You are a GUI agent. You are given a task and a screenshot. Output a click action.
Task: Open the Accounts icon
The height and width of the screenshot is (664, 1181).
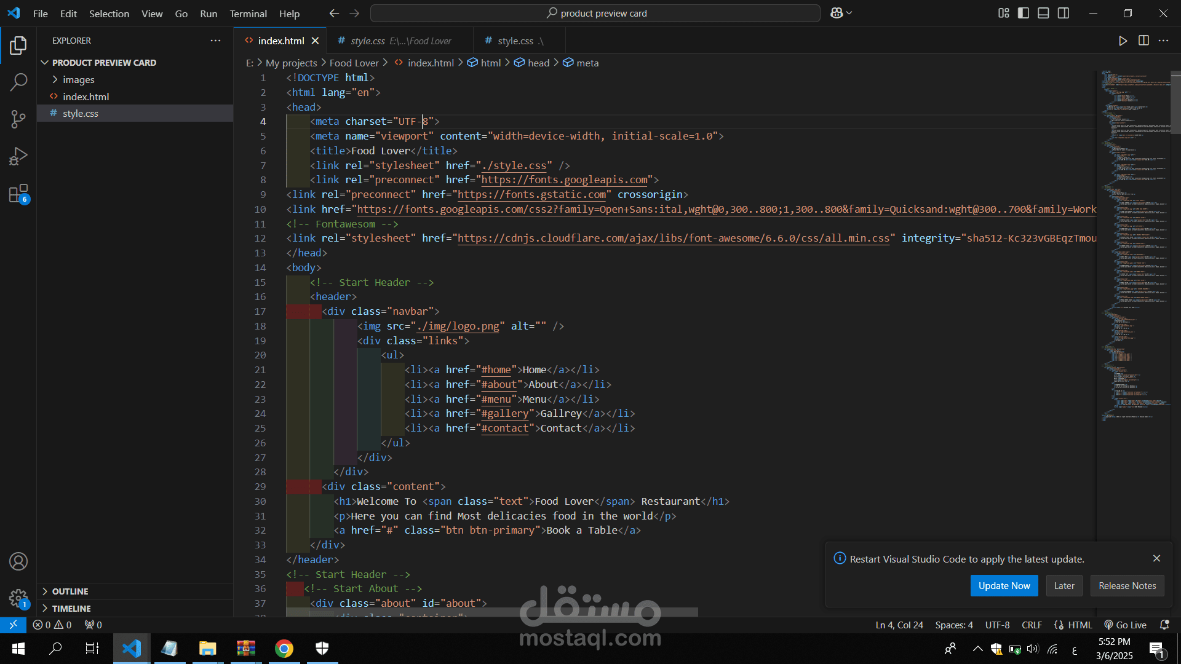(18, 561)
